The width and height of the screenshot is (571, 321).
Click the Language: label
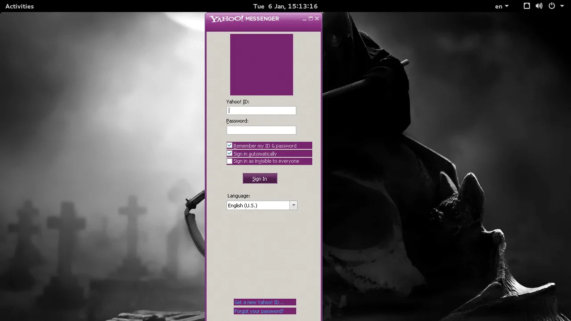point(239,196)
